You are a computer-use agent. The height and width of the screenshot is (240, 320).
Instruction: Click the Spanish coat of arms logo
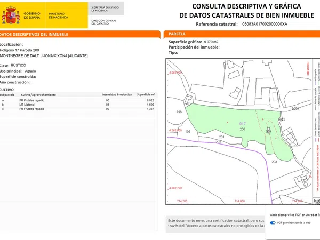(11, 15)
